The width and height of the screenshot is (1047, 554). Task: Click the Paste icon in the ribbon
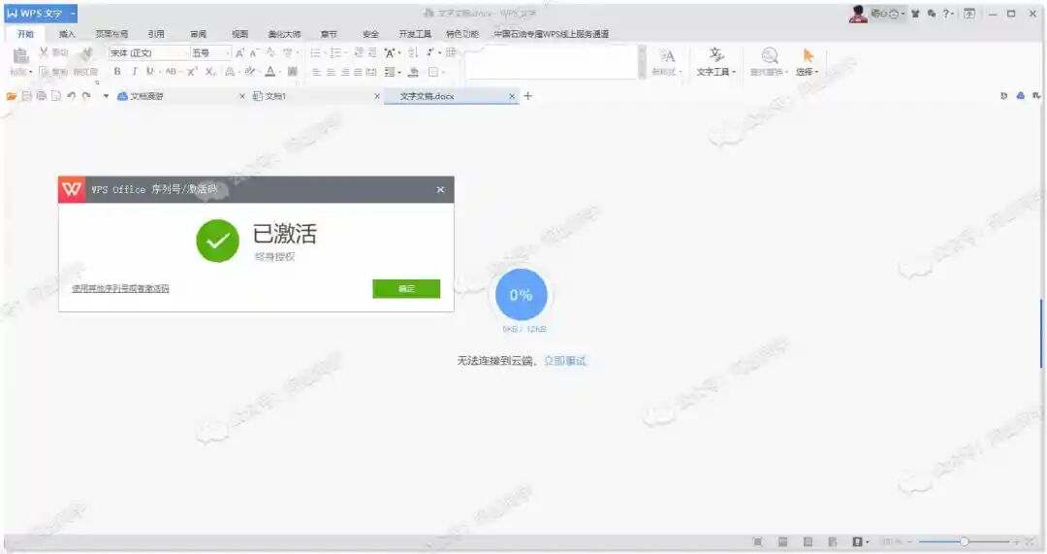20,55
